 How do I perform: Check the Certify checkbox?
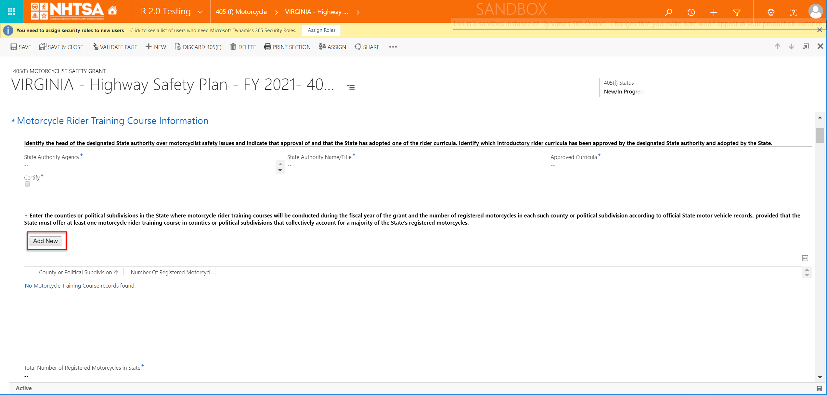27,184
